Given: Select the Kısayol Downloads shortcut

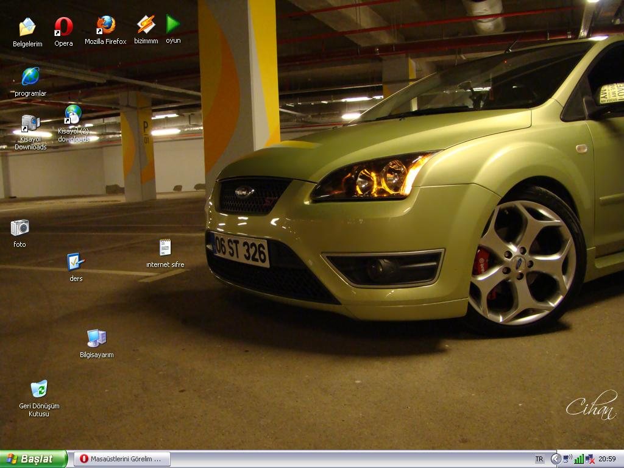Looking at the screenshot, I should 30,124.
